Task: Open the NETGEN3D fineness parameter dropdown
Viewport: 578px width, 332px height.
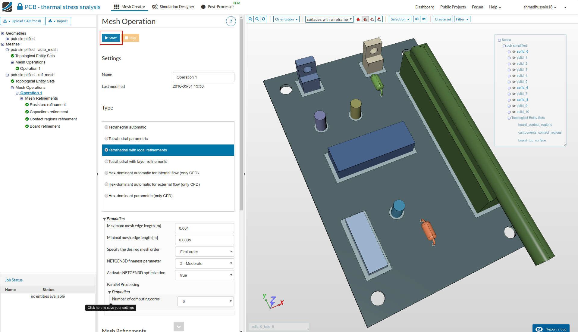Action: [x=204, y=264]
